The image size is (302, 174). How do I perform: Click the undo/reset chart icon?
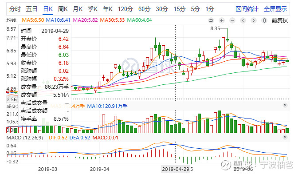211,20
